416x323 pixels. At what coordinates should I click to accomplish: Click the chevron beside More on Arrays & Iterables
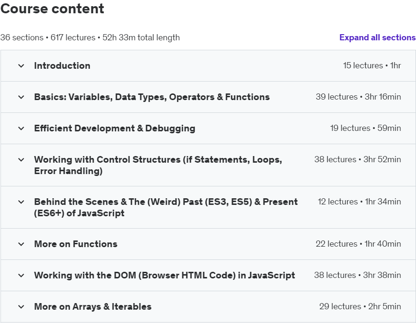coord(21,307)
